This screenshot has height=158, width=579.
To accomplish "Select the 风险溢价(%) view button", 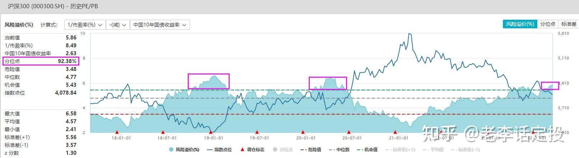I will click(520, 24).
